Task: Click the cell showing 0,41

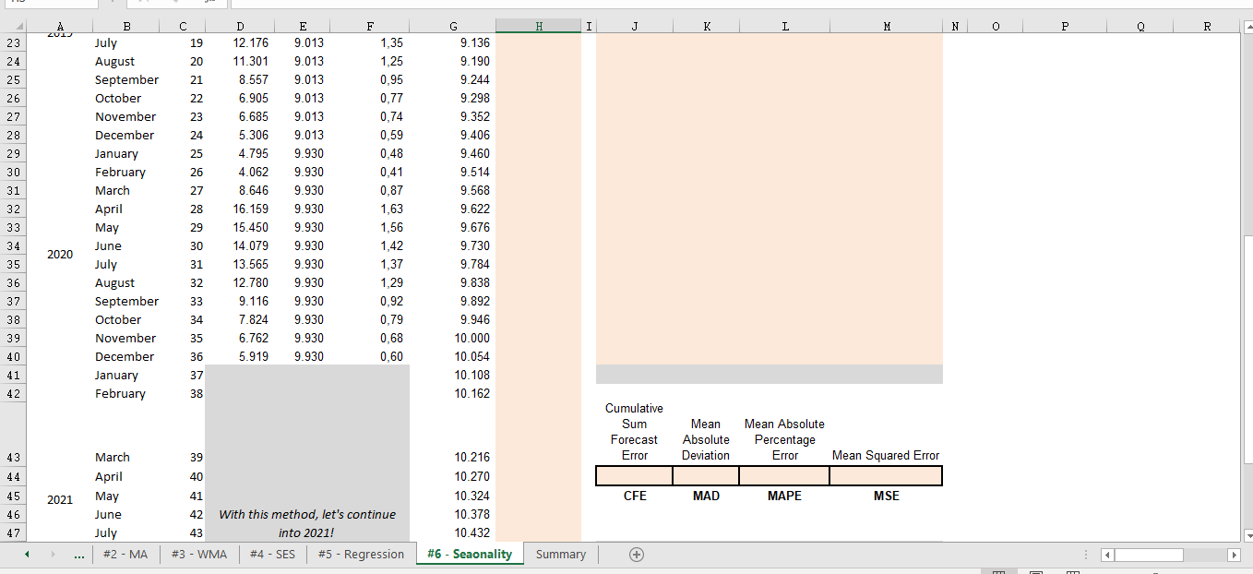Action: pos(371,173)
